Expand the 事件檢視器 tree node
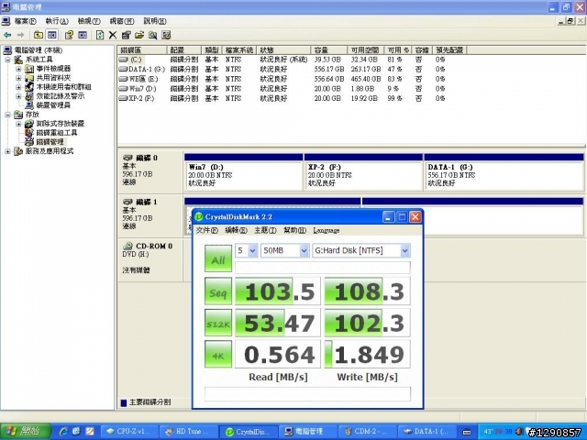 pos(18,69)
